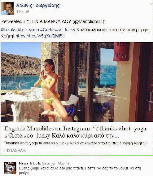
Task: Open the May 19 tweet date
Action: tap(64, 163)
